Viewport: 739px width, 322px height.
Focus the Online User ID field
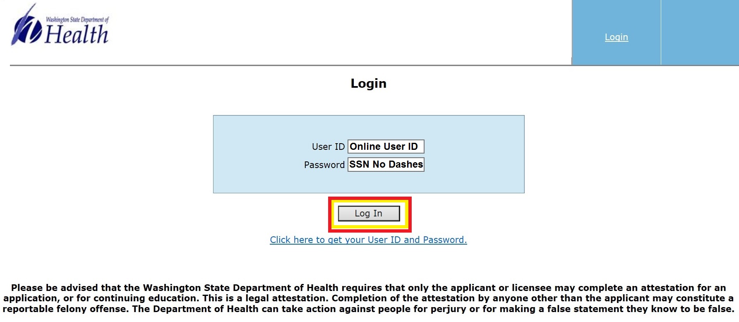tap(386, 147)
